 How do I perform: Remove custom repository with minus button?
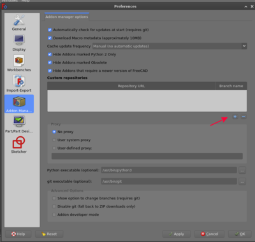click(244, 117)
